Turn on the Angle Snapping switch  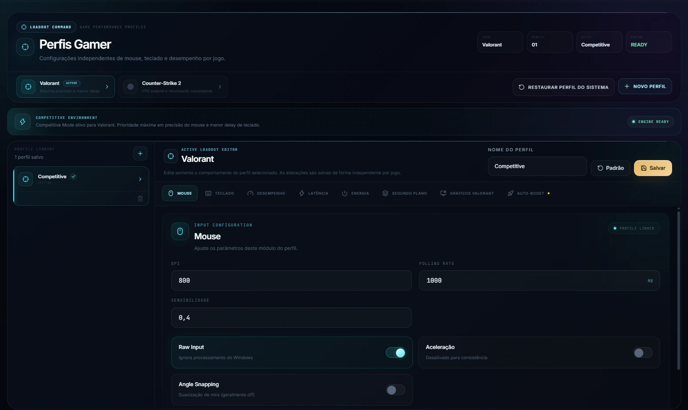click(x=396, y=390)
